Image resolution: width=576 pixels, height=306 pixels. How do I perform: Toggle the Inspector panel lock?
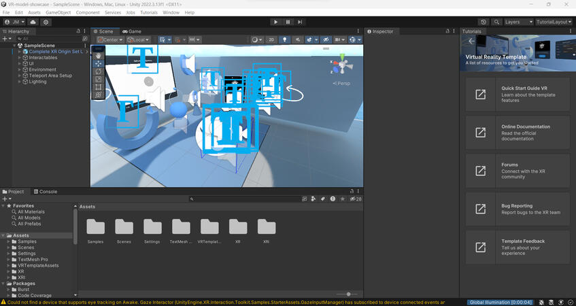447,31
